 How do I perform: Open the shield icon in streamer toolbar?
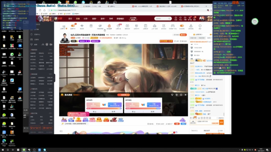click(136, 26)
